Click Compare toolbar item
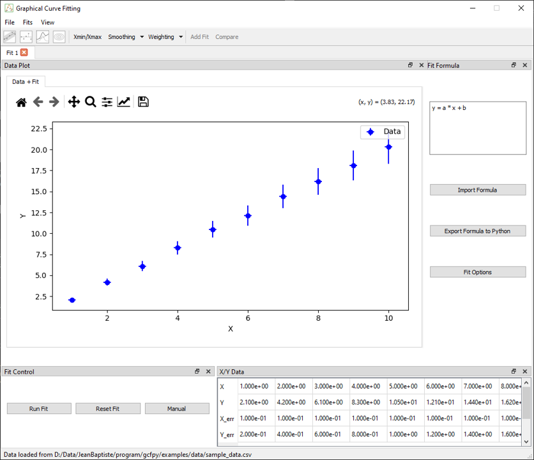534x460 pixels. [x=227, y=37]
